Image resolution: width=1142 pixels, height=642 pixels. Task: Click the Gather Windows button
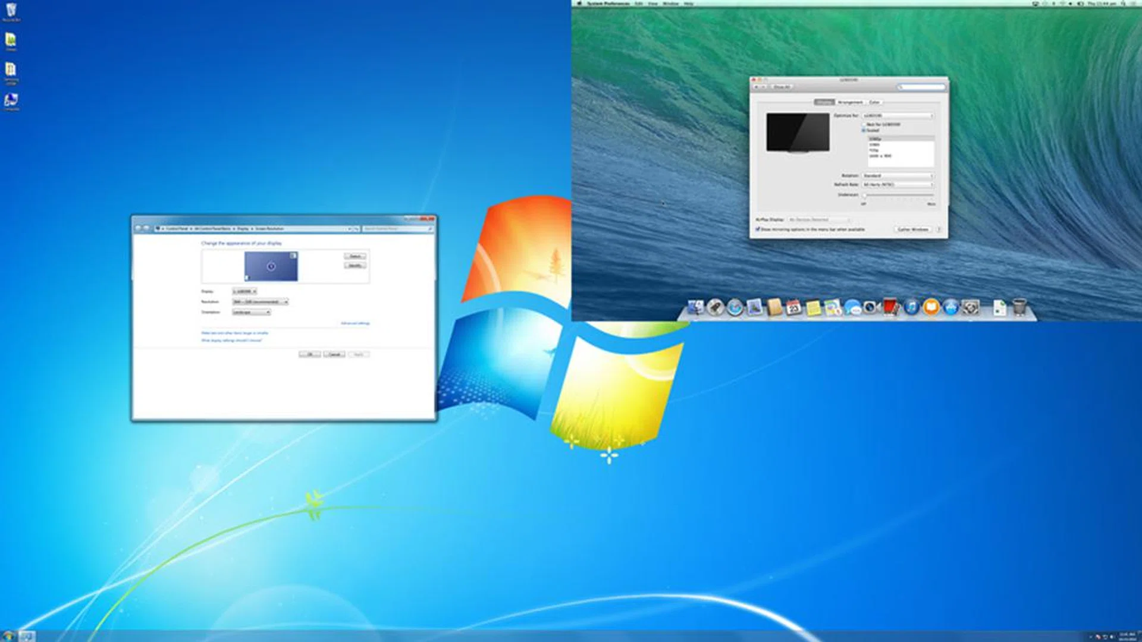tap(914, 229)
